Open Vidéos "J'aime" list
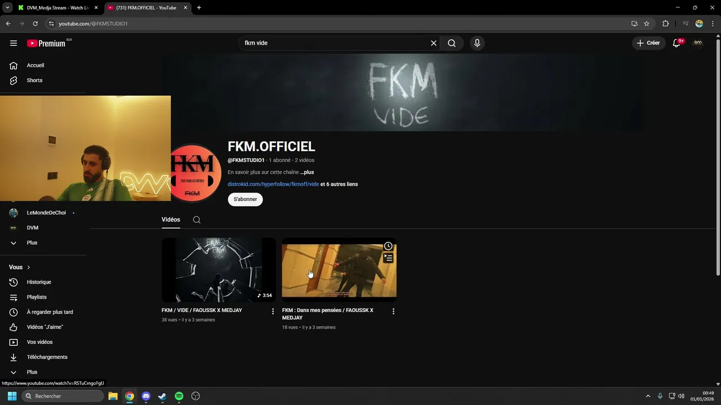721x405 pixels. (44, 327)
